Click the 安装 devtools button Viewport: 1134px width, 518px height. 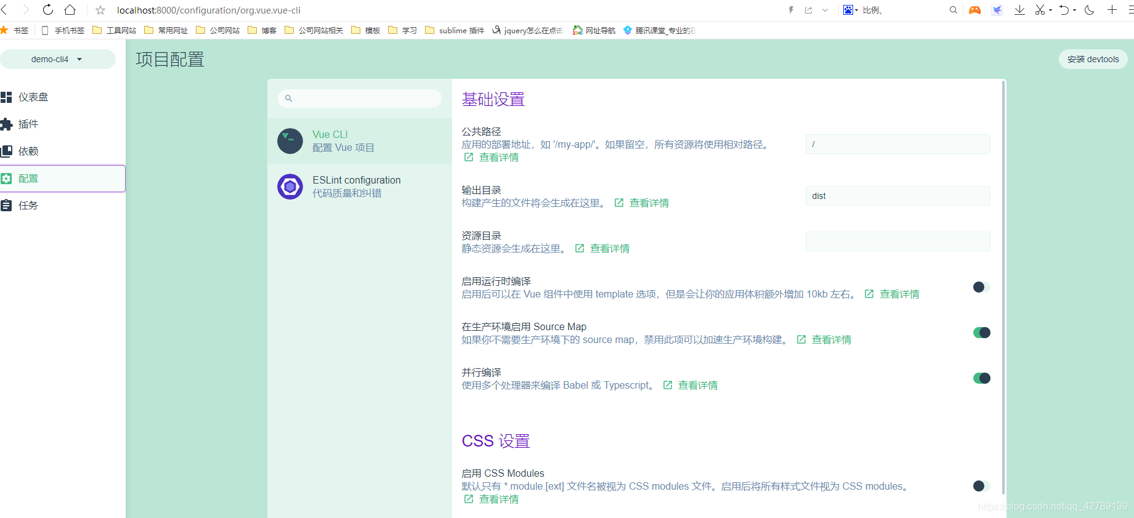click(1093, 59)
